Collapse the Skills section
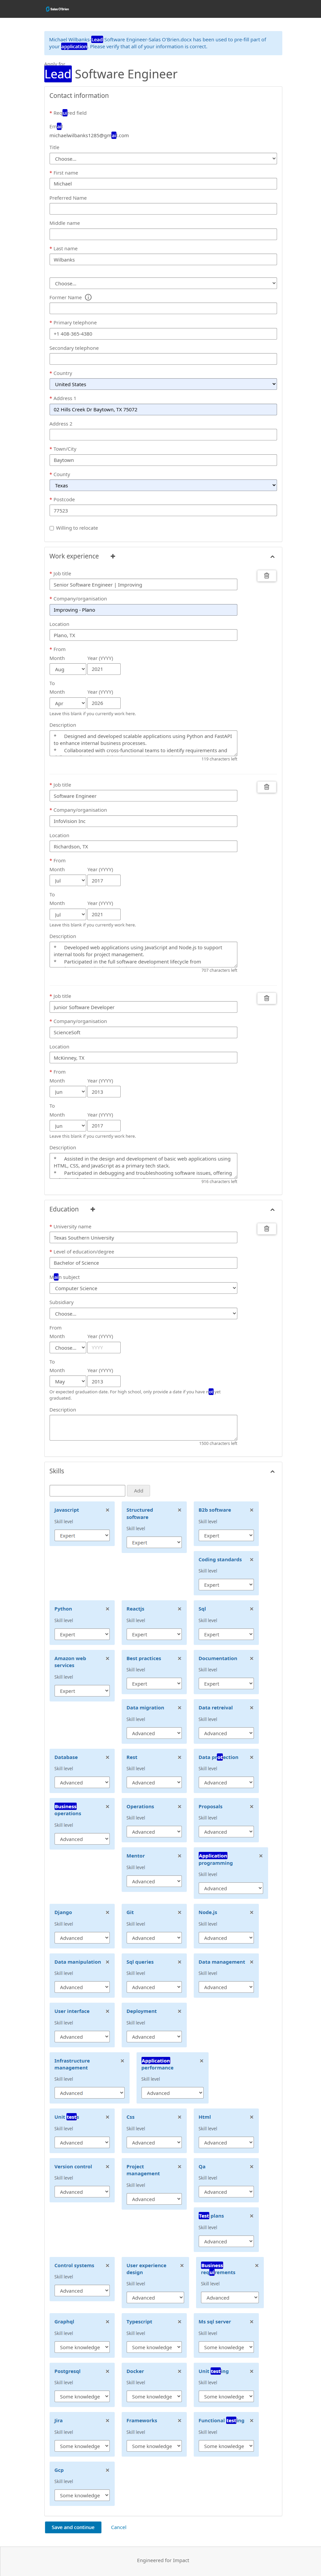321x2576 pixels. [272, 1471]
